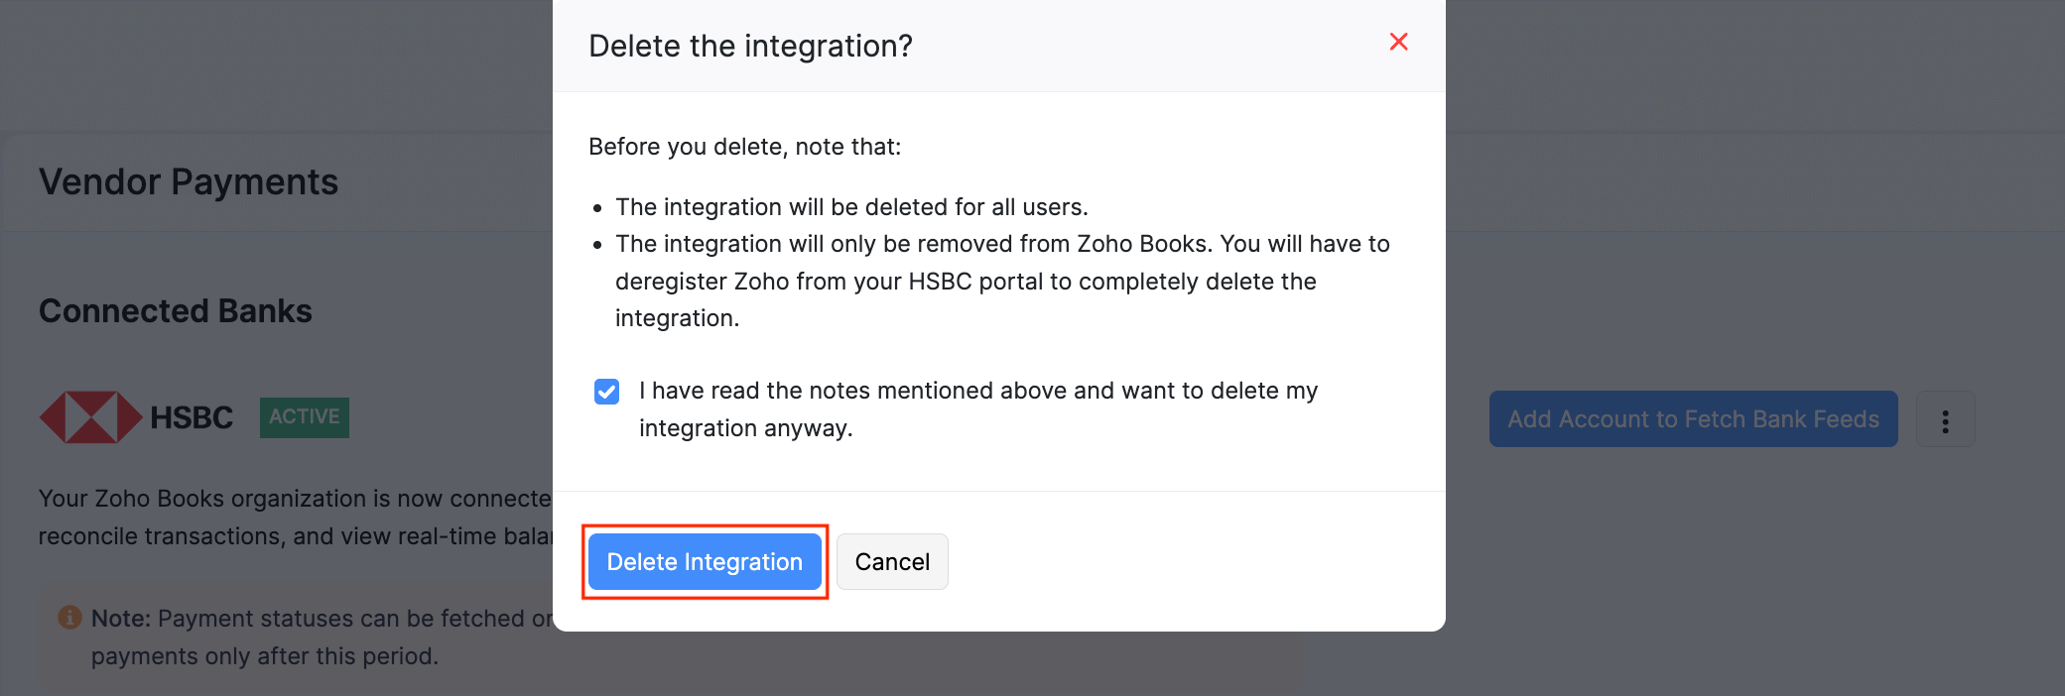Open the three-dot options menu beside Add Account
Image resolution: width=2065 pixels, height=696 pixels.
tap(1944, 419)
